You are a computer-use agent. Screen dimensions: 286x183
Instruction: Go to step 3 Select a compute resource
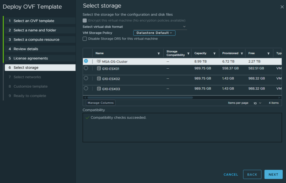click(x=40, y=40)
